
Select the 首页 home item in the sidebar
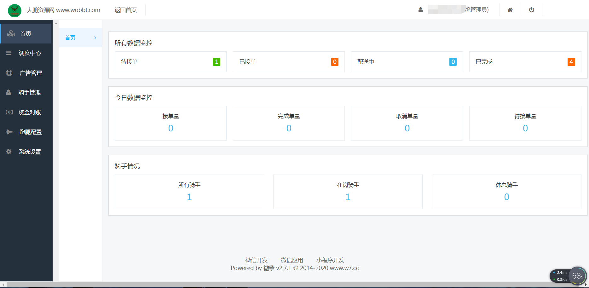pos(25,33)
